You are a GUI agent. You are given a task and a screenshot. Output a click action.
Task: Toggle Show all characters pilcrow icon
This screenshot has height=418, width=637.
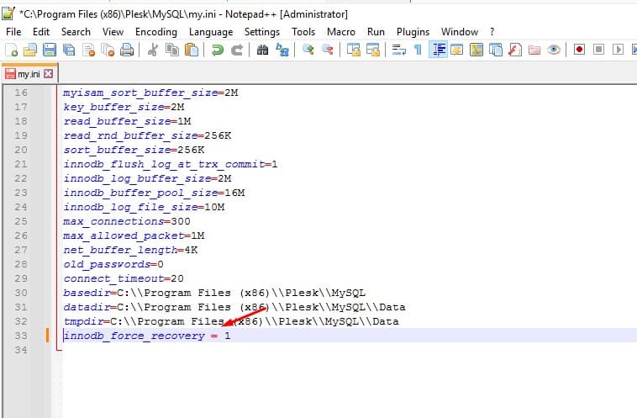[x=418, y=50]
